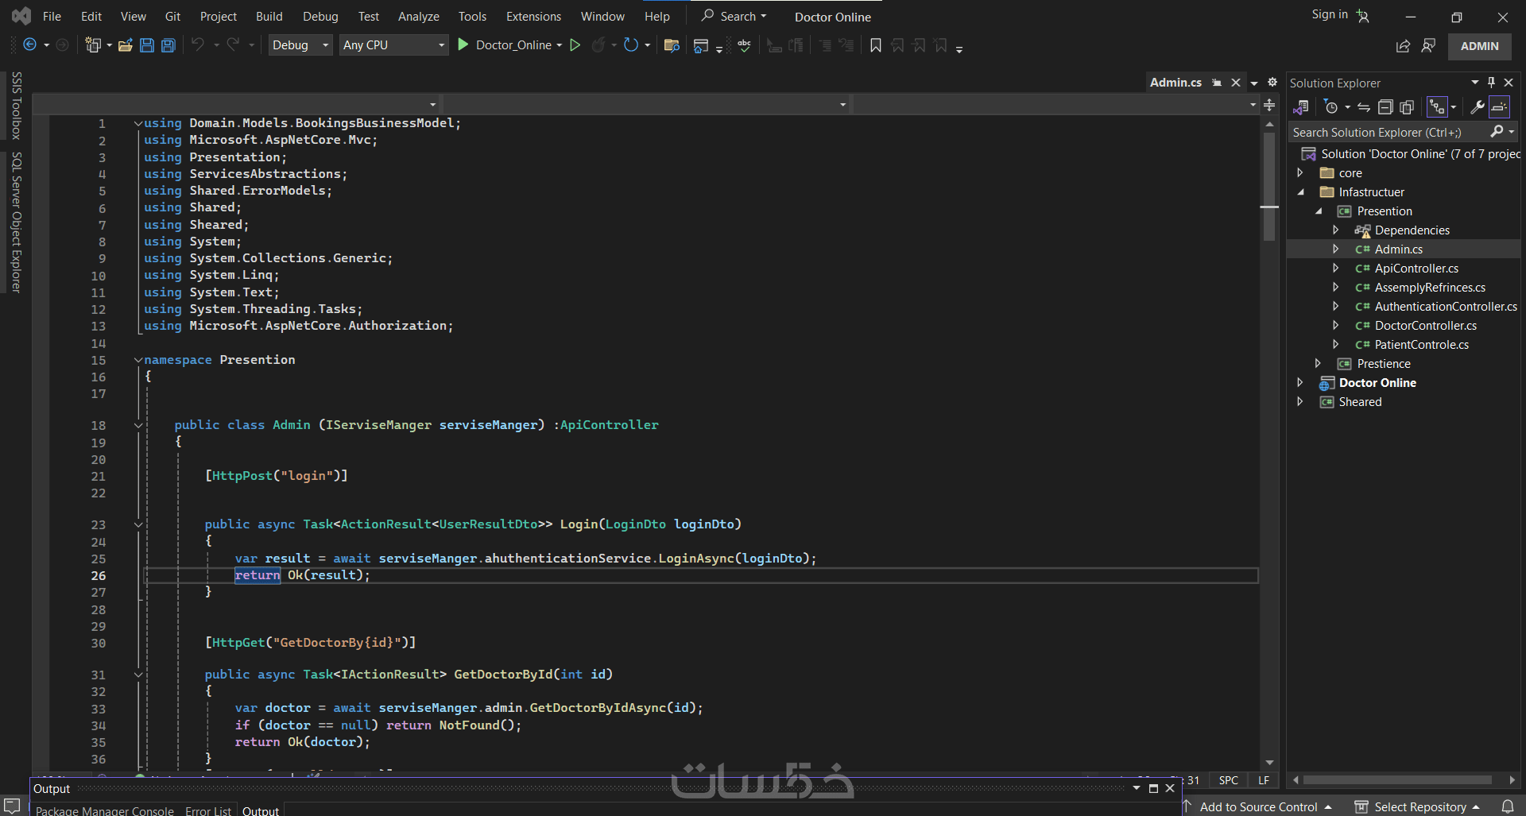Open Properties wrench icon in Solution Explorer
1526x816 pixels.
(x=1477, y=107)
